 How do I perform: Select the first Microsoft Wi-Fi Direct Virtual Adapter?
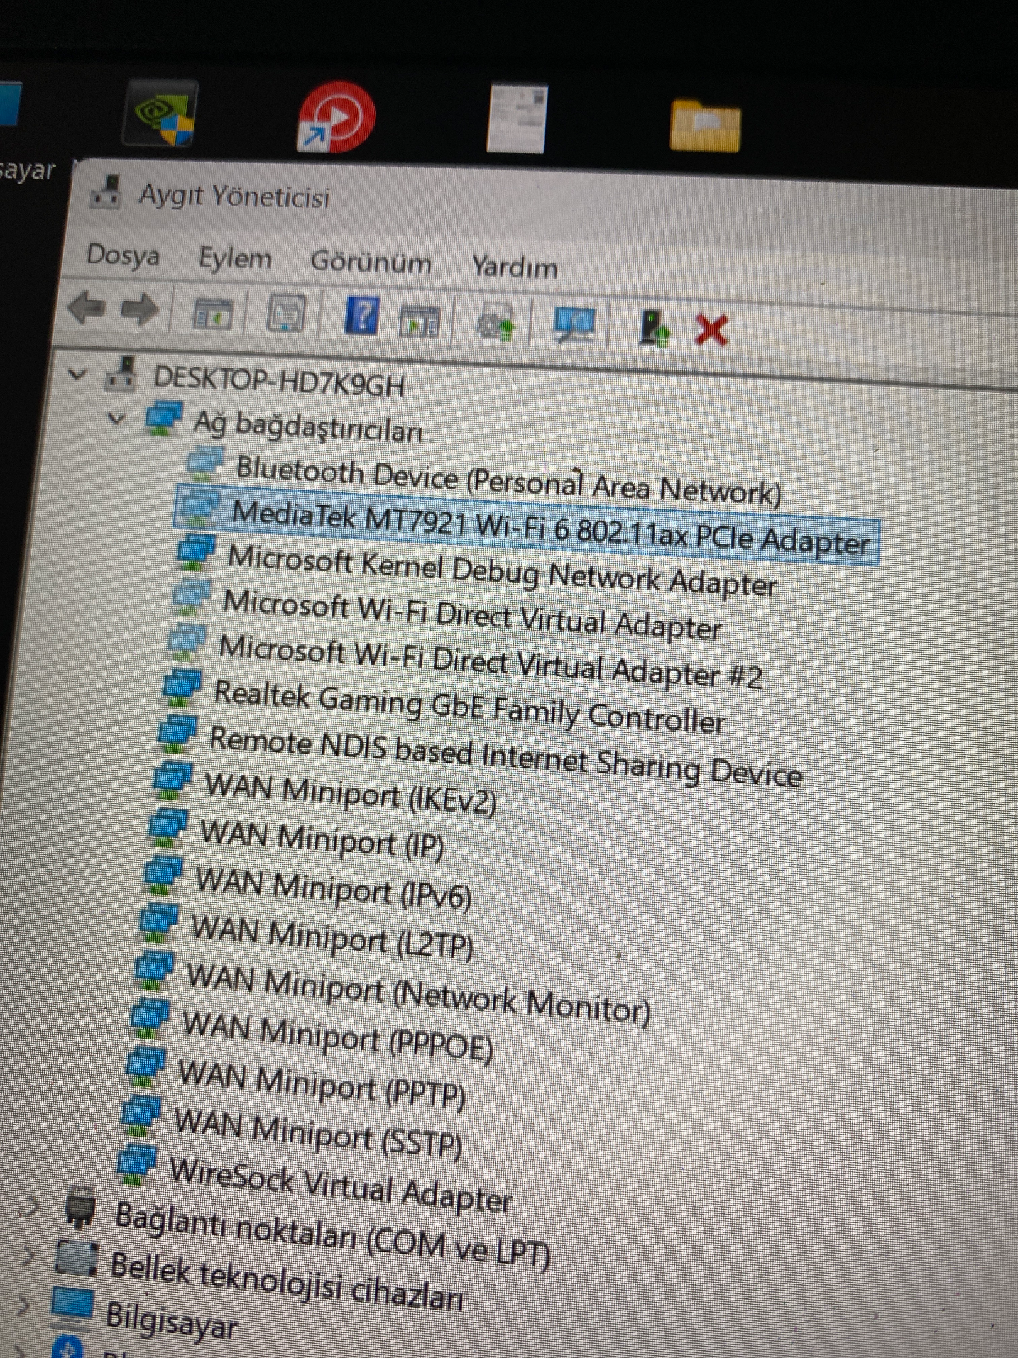click(473, 615)
